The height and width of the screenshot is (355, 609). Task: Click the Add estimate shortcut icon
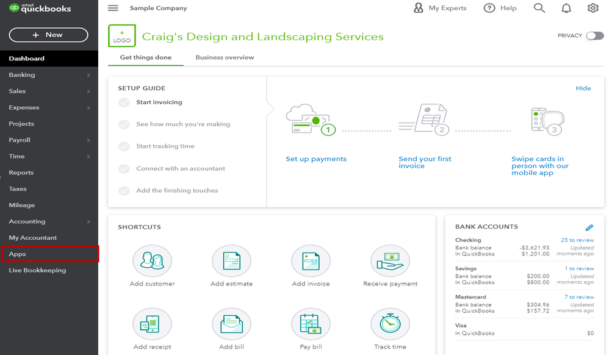(x=231, y=260)
